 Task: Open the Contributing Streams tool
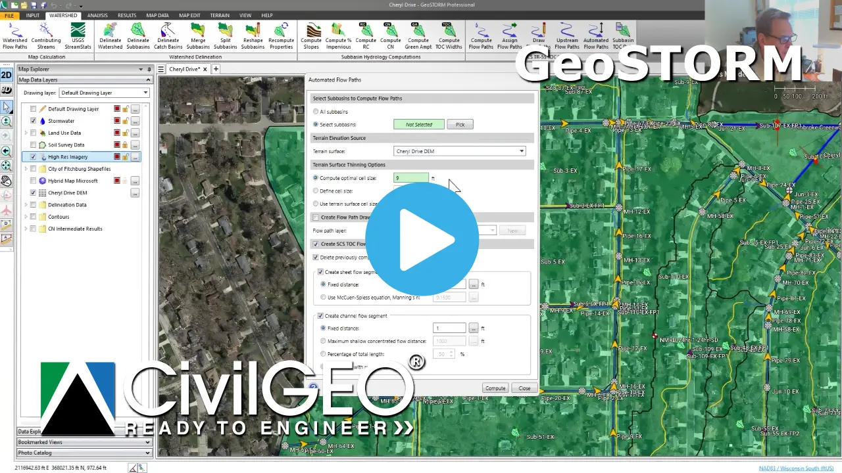(46, 35)
